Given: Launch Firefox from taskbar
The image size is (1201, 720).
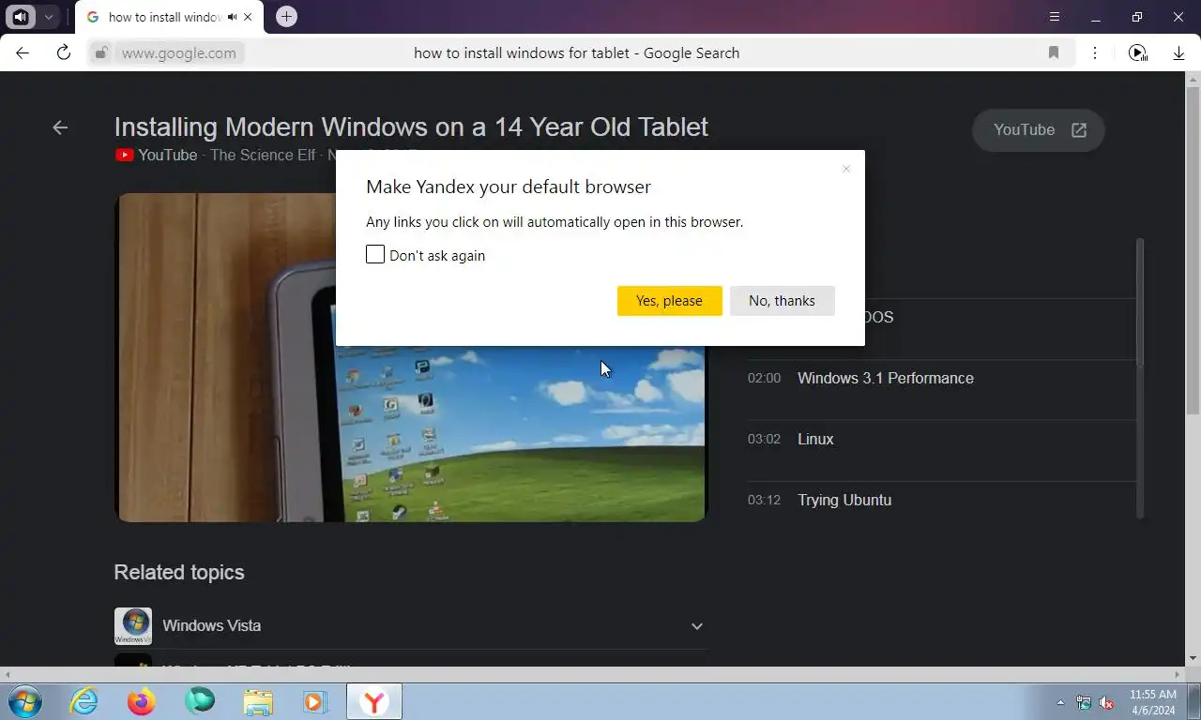Looking at the screenshot, I should (142, 701).
